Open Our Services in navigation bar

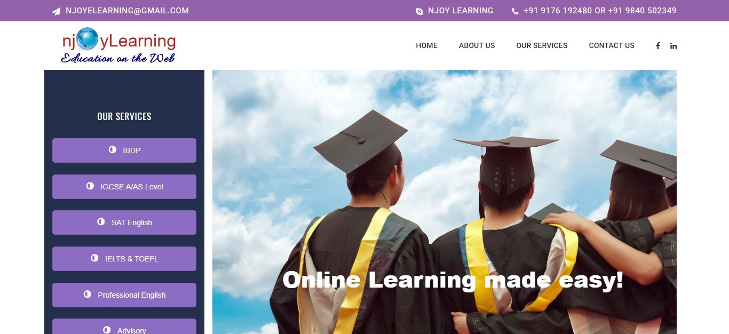point(542,45)
